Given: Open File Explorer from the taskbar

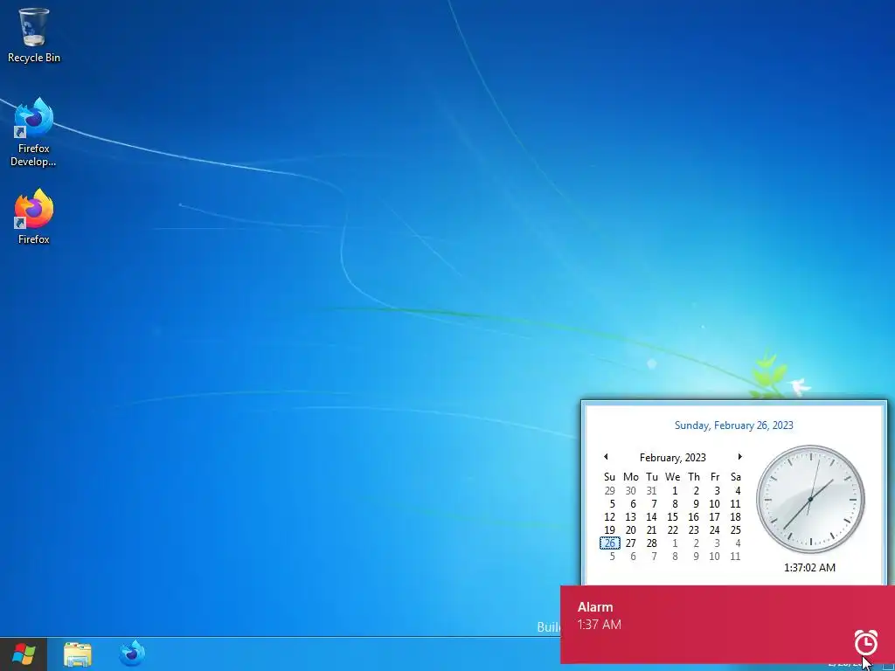Looking at the screenshot, I should click(78, 654).
